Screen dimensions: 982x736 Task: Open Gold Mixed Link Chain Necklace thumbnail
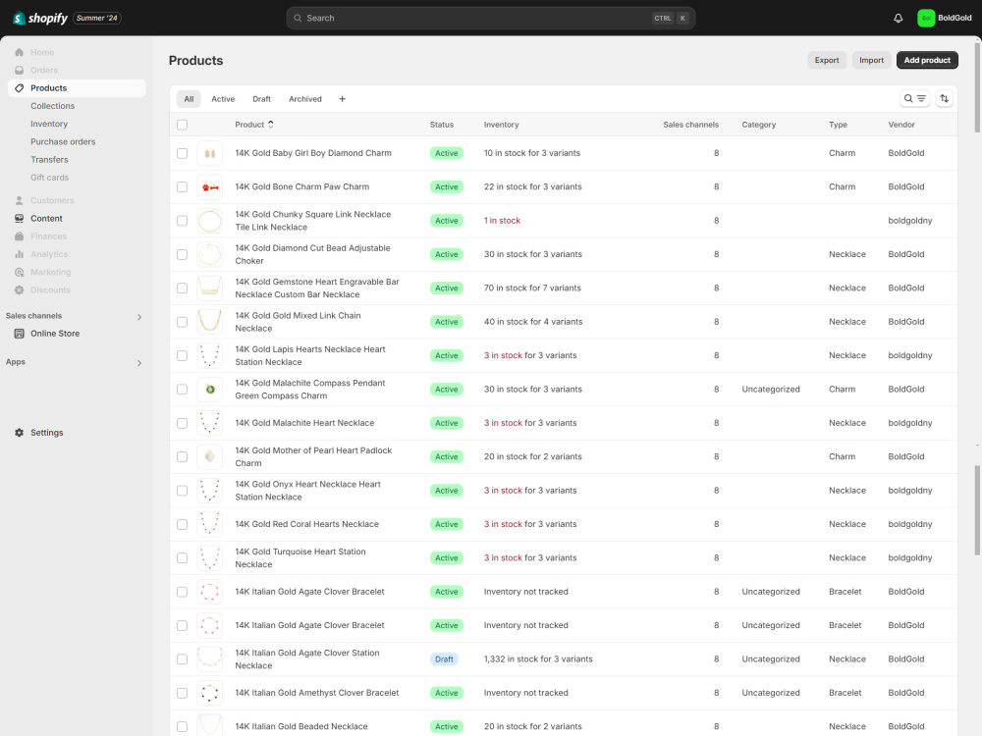point(210,322)
